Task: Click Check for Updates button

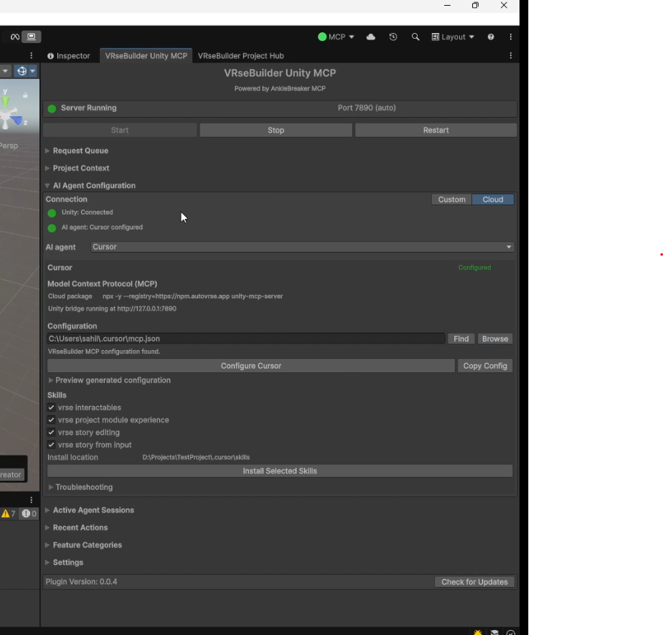Action: pos(474,582)
